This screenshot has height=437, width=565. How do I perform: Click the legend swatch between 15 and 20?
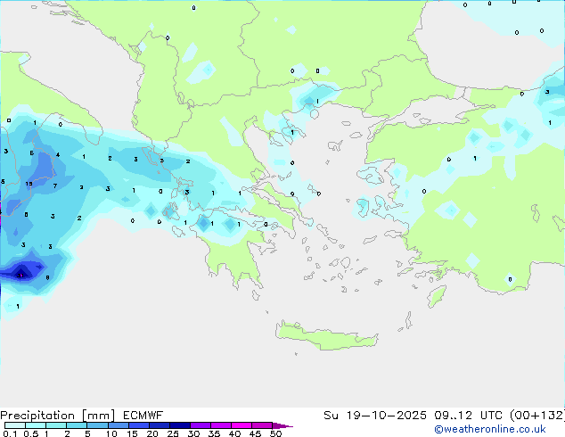tap(138, 425)
